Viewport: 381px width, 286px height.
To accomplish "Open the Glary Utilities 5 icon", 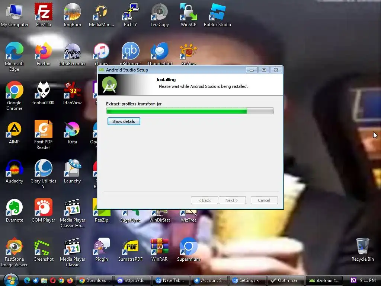I will (x=43, y=174).
